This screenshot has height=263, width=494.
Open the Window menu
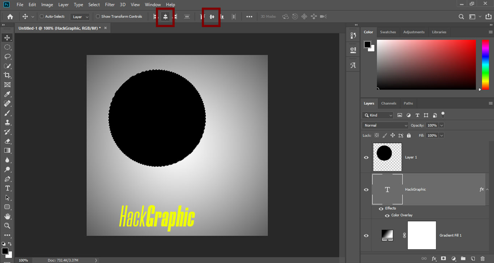[x=153, y=5]
